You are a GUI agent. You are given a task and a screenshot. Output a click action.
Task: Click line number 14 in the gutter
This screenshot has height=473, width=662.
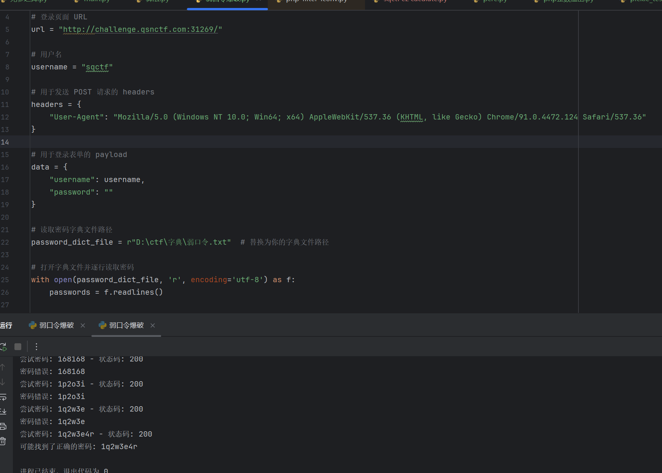(x=5, y=142)
